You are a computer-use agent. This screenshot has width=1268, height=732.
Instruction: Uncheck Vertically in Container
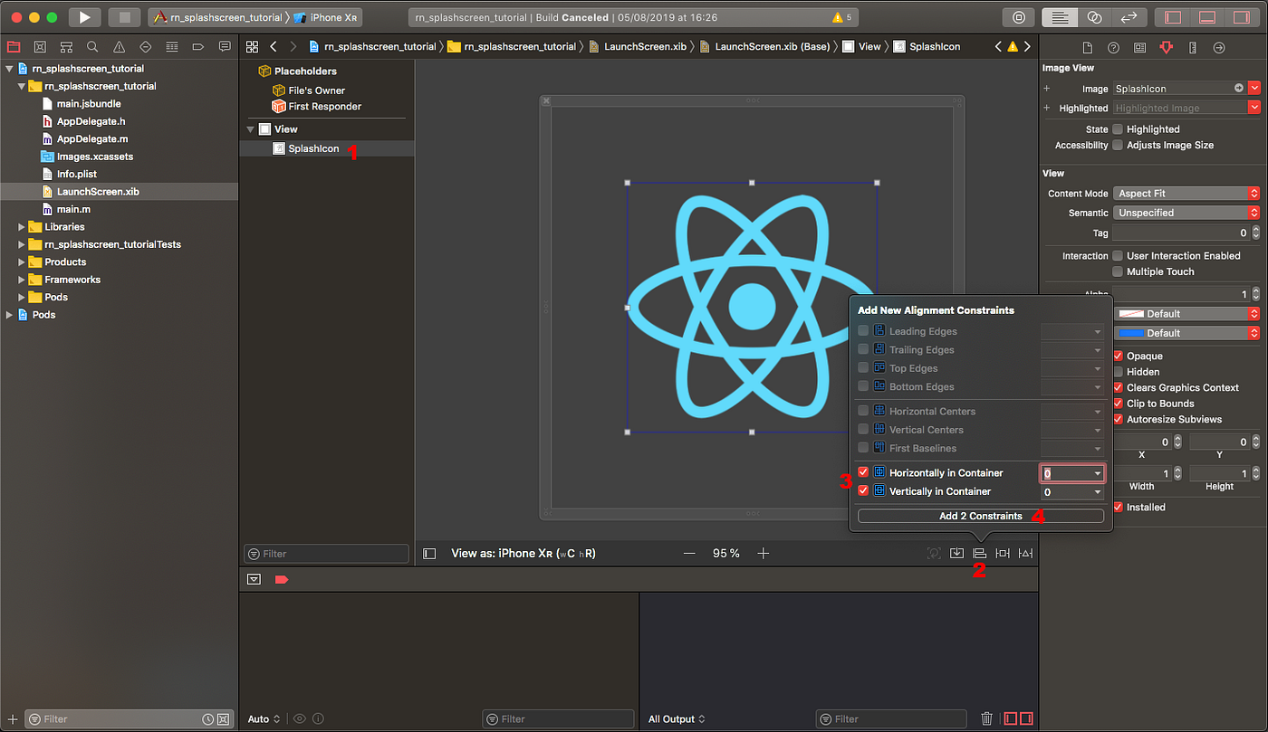click(862, 491)
